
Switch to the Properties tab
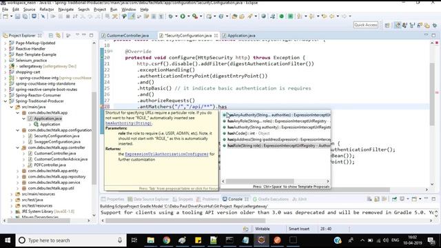click(x=112, y=199)
